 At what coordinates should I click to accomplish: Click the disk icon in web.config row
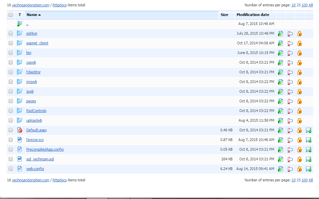click(309, 169)
